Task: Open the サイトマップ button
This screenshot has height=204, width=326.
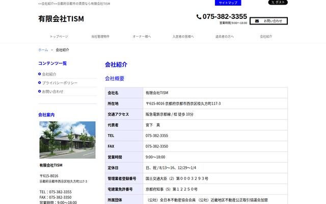Action: tap(228, 3)
